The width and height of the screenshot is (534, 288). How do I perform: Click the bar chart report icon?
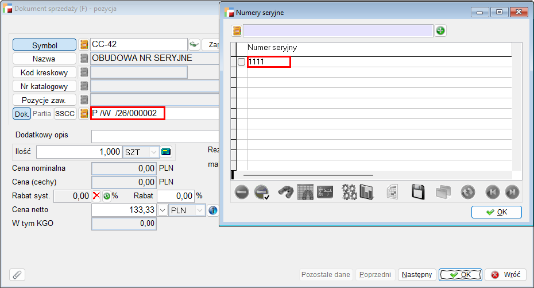tap(366, 192)
